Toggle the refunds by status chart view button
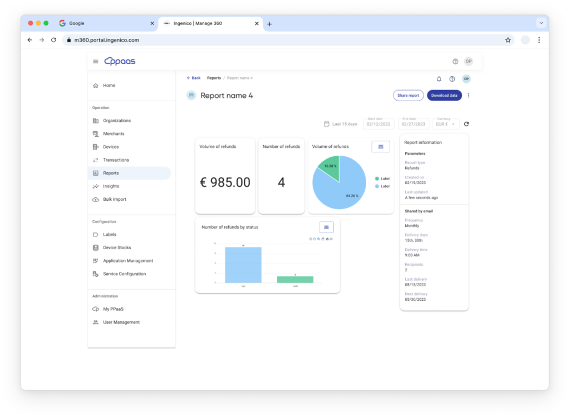 click(326, 227)
